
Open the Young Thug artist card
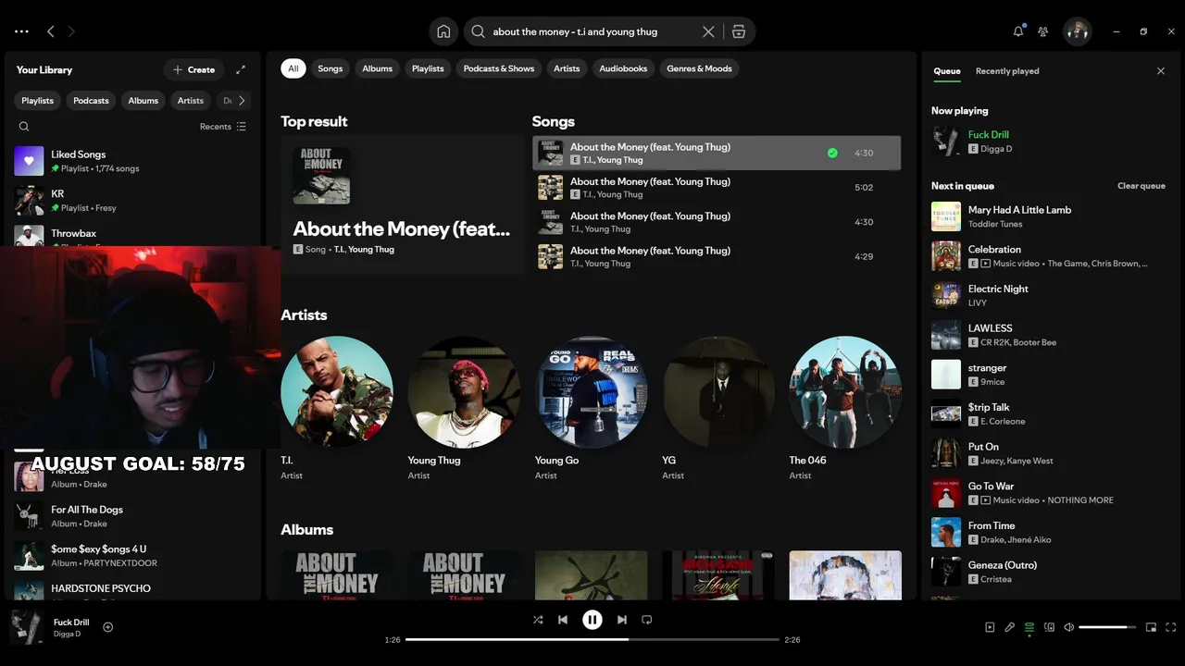tap(464, 408)
